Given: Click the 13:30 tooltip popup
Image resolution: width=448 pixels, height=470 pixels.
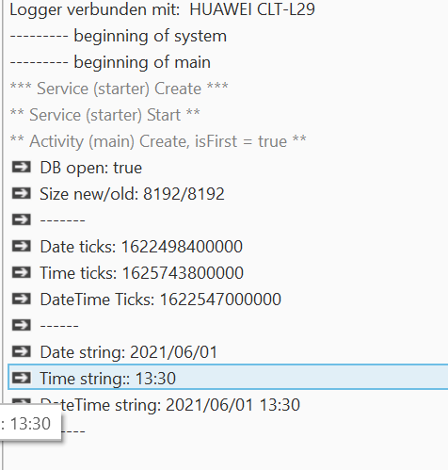Looking at the screenshot, I should (x=30, y=423).
